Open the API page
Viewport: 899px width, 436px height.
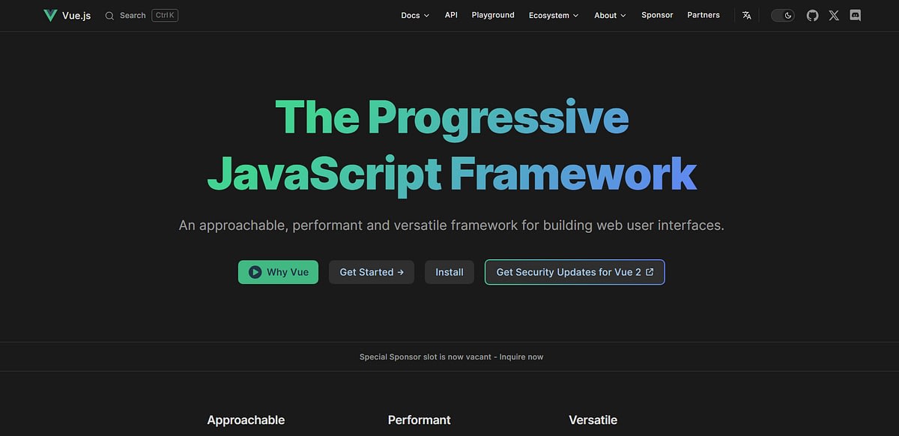coord(450,15)
